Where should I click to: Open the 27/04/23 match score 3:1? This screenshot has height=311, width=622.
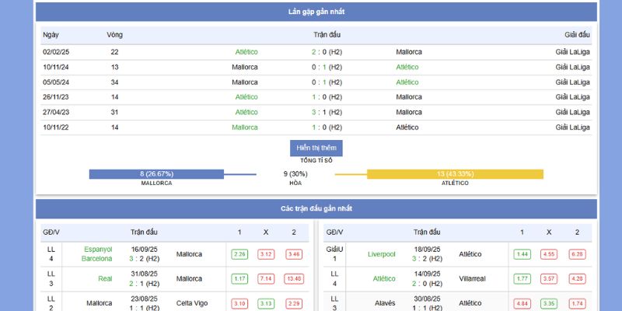pos(327,112)
